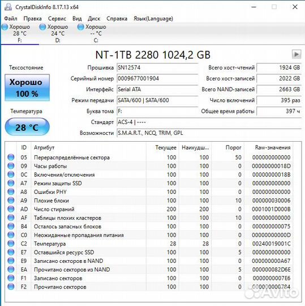The height and width of the screenshot is (306, 305).
Task: Click status circle for Плохие блоки
Action: tap(11, 200)
